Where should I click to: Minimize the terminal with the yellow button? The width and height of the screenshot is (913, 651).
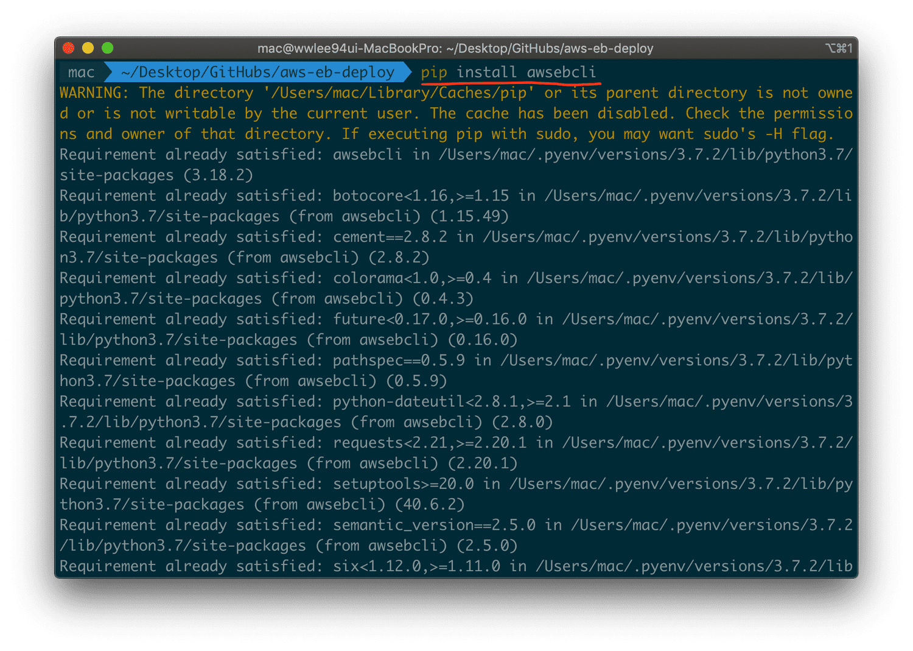click(88, 48)
